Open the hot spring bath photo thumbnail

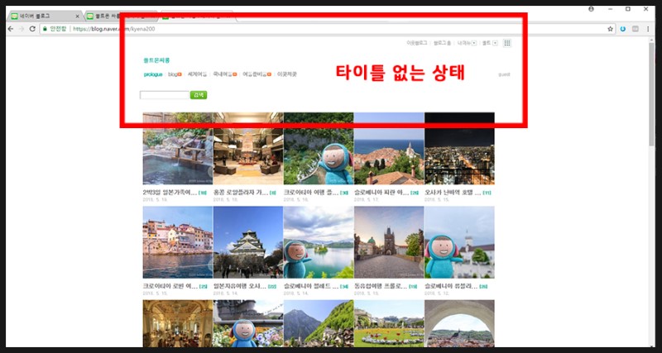pyautogui.click(x=178, y=149)
